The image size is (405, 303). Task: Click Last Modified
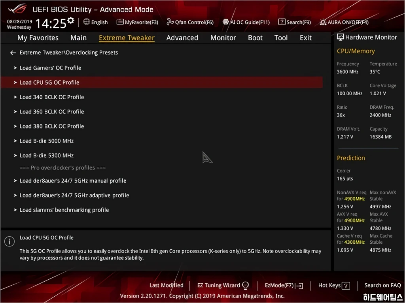pos(167,286)
